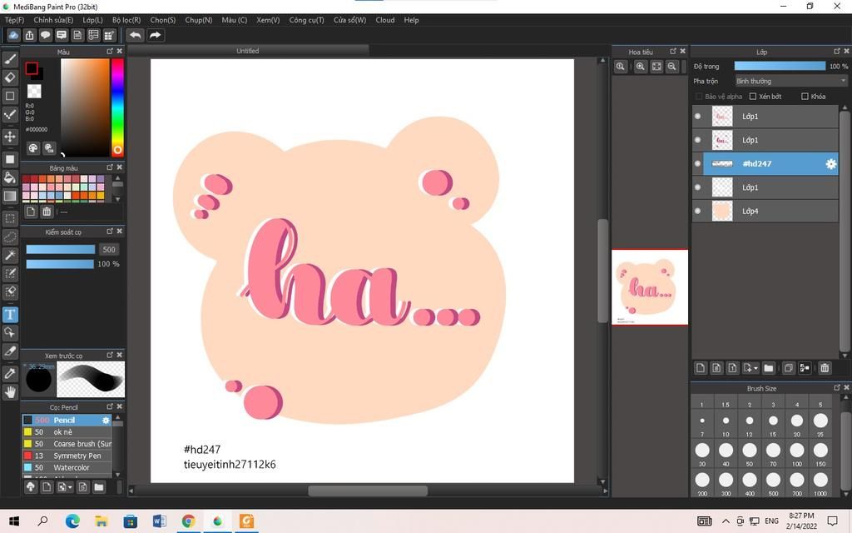Open the Pha trộn blend mode dropdown
This screenshot has width=852, height=533.
point(790,81)
